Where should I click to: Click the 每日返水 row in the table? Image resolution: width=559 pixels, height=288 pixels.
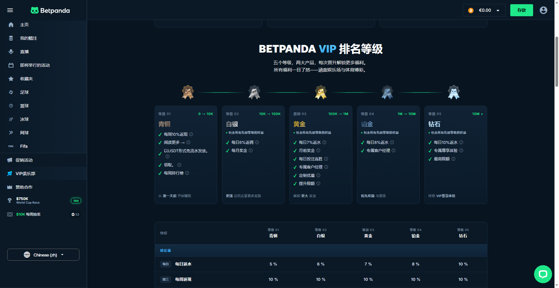321,264
